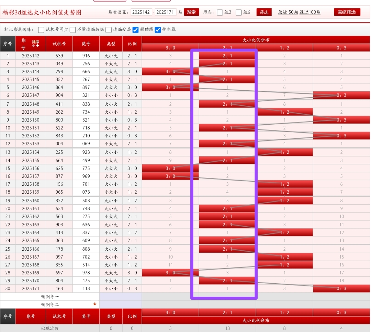The height and width of the screenshot is (332, 371).
Task: Click the end period field 2025171
Action: tap(166, 12)
